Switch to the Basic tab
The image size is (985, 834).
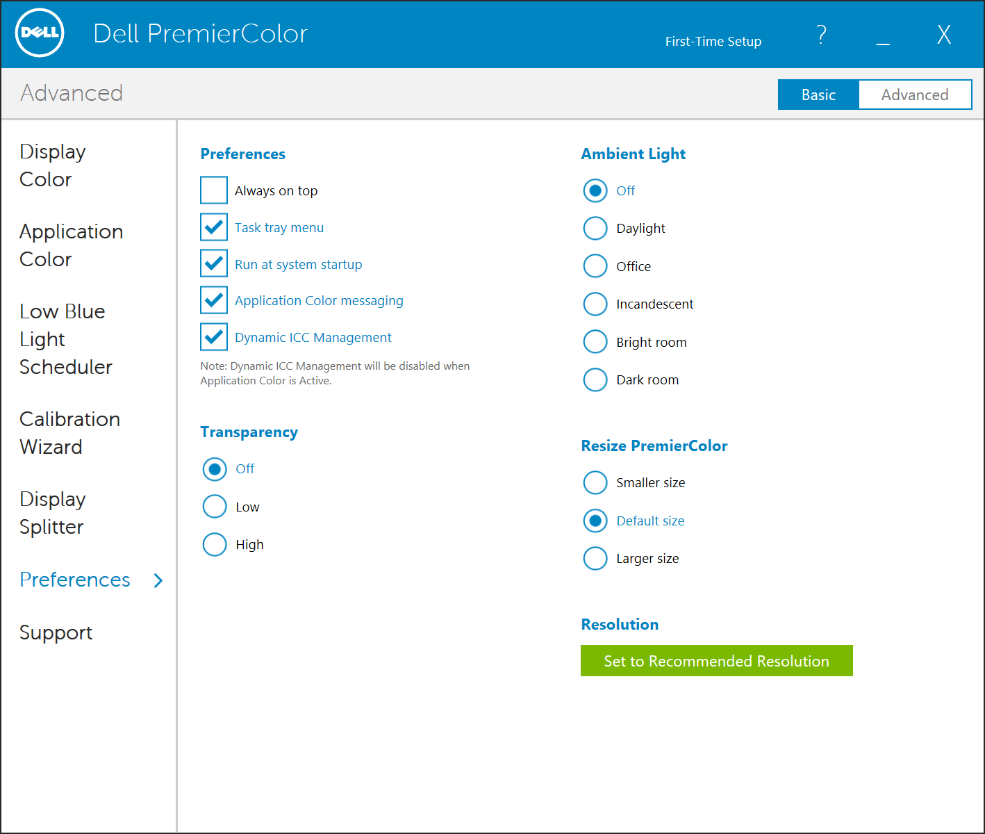(818, 95)
